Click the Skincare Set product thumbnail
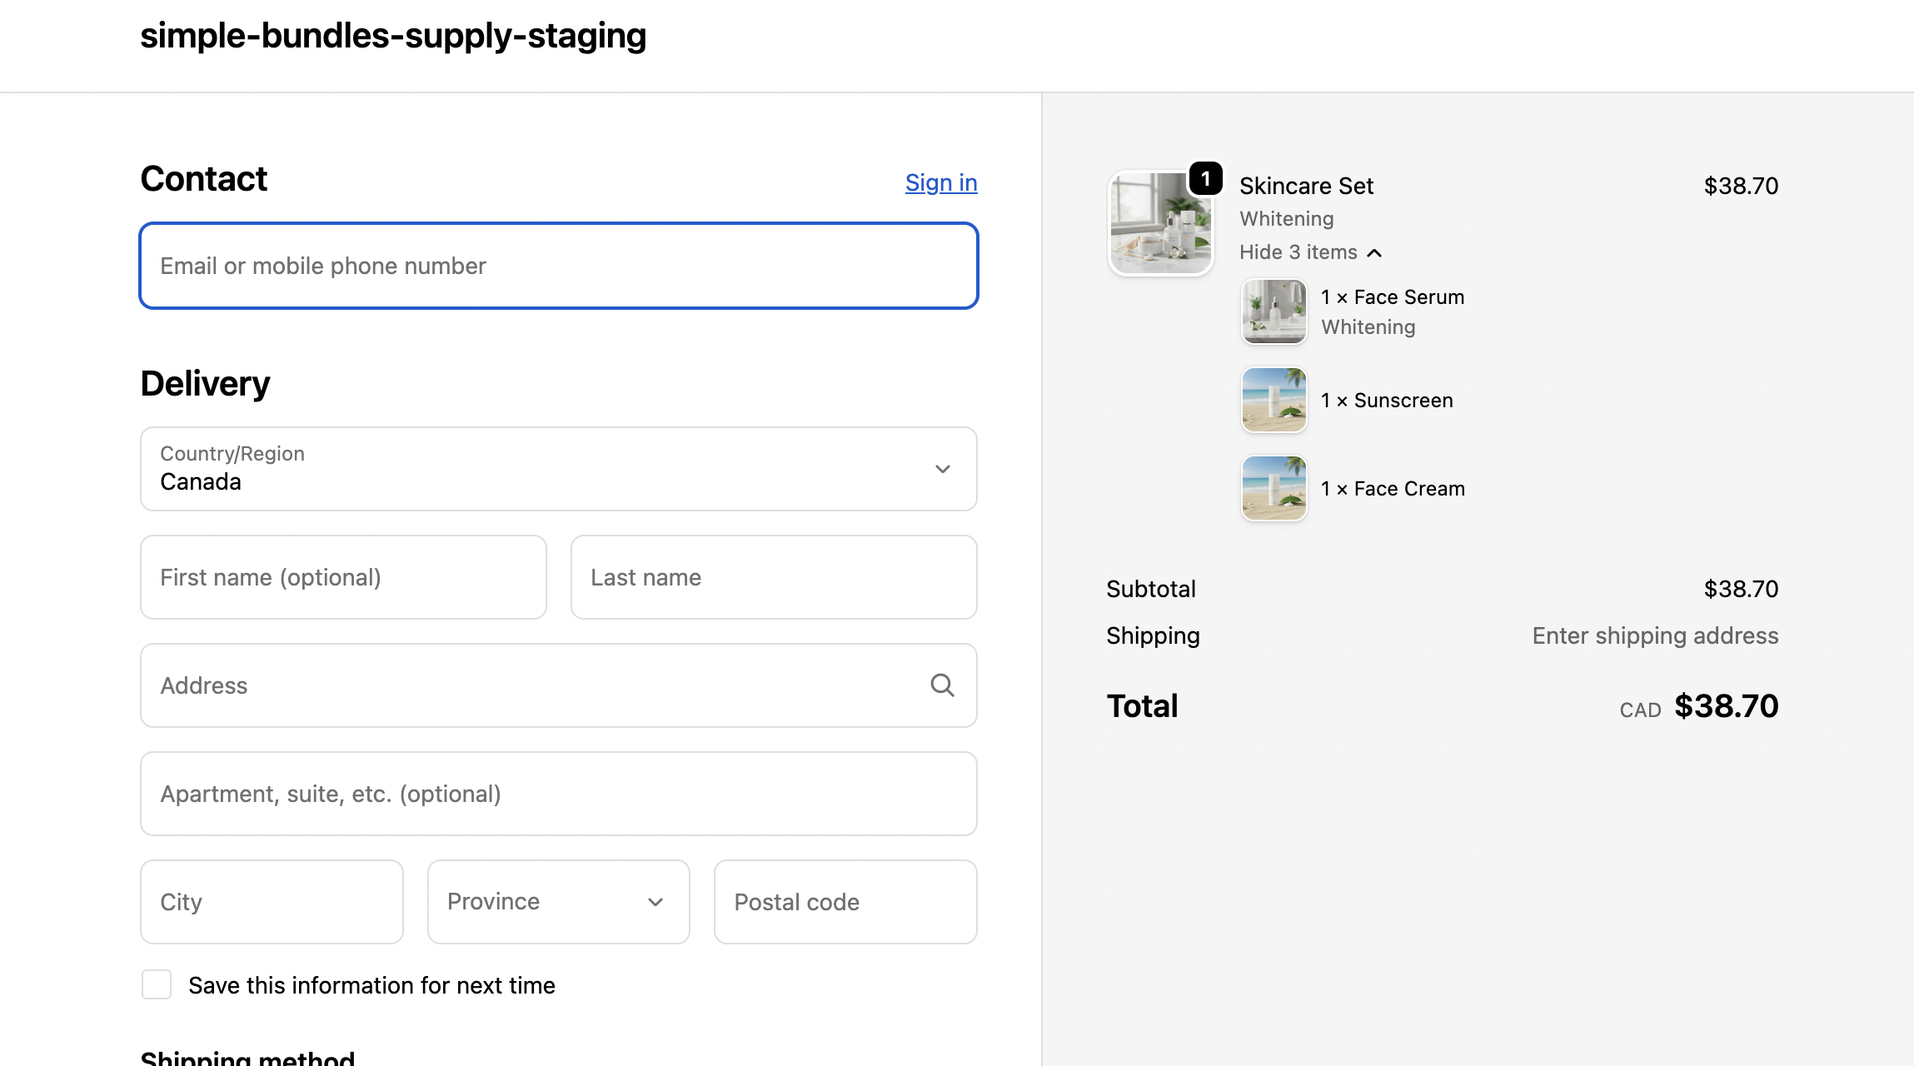Image resolution: width=1914 pixels, height=1066 pixels. pos(1160,223)
